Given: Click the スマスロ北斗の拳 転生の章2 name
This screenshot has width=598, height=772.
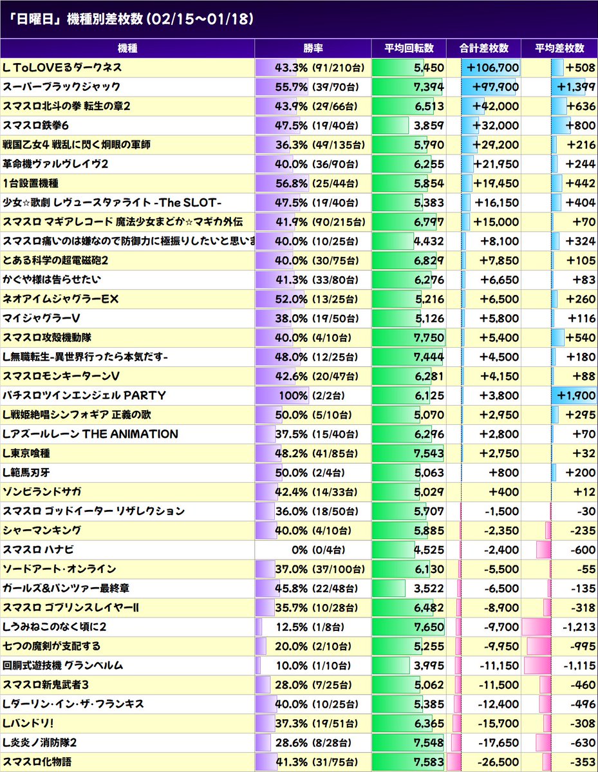Looking at the screenshot, I should tap(66, 106).
